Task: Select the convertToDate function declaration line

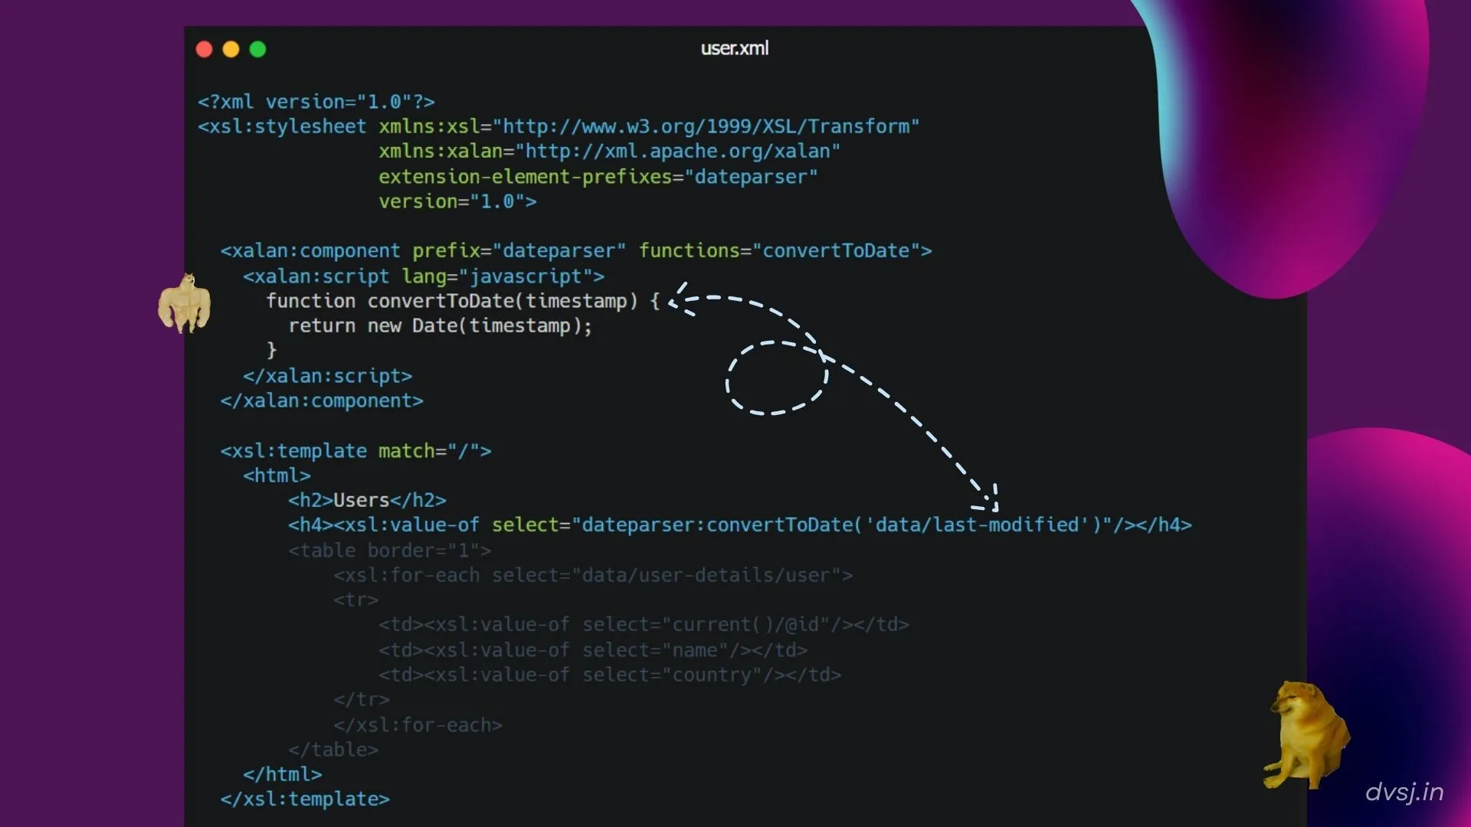Action: (x=460, y=301)
